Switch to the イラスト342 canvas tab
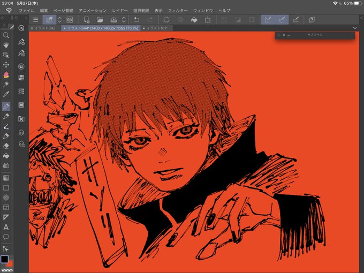The width and height of the screenshot is (364, 273). tap(45, 28)
